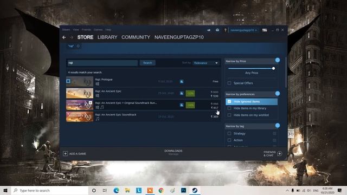The image size is (347, 195).
Task: Open the Windows Start menu
Action: [x=5, y=190]
